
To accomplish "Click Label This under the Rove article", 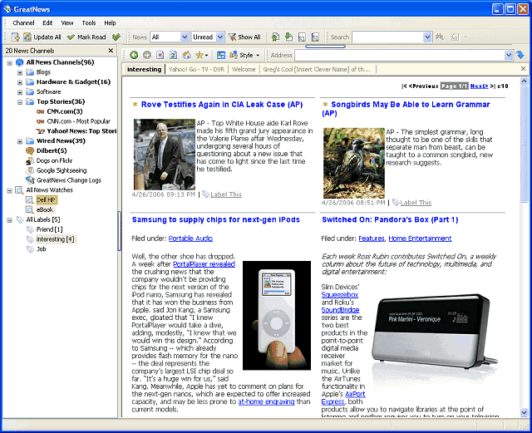I will pyautogui.click(x=226, y=194).
